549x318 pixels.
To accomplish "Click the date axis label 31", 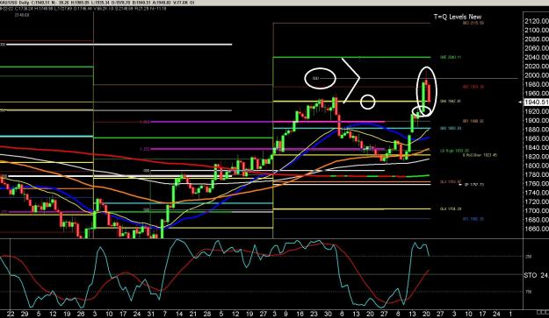I will (151, 314).
